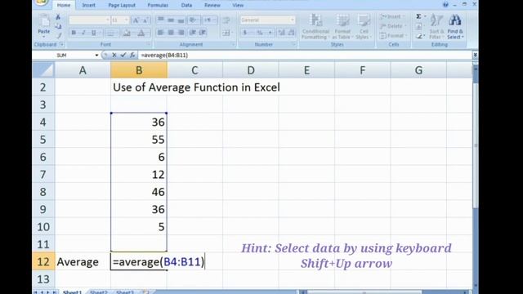Click the Font Color letter A icon
This screenshot has height=294, width=523.
click(141, 33)
